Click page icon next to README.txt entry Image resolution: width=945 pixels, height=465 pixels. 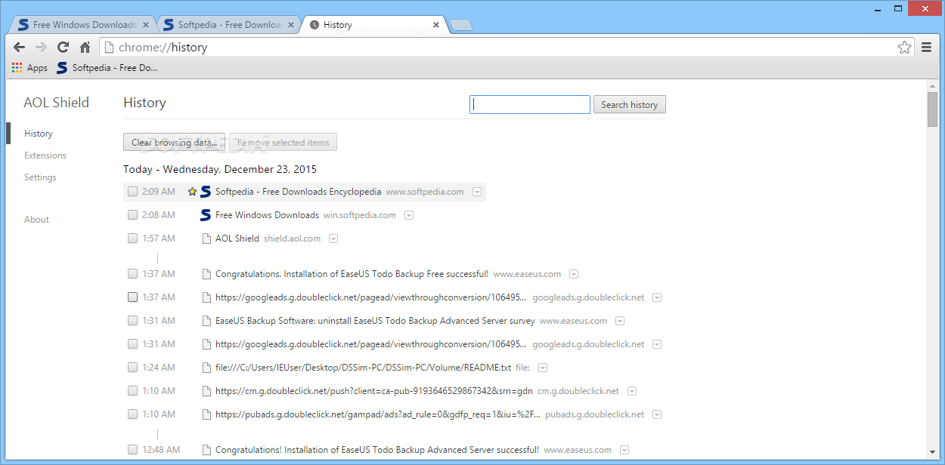[x=206, y=368]
